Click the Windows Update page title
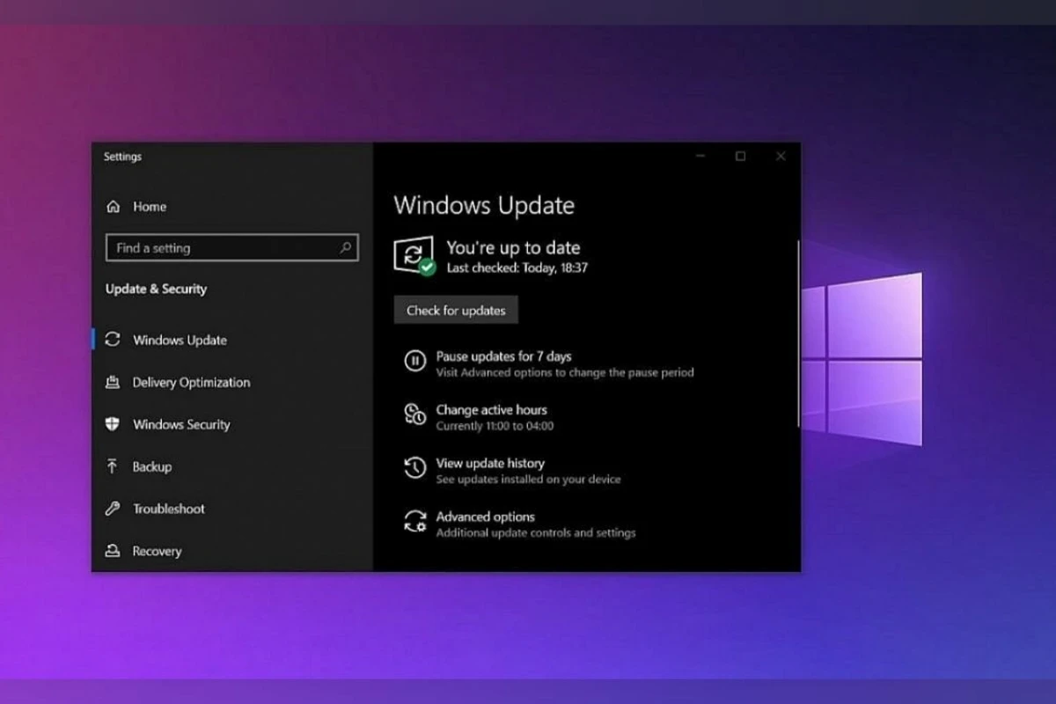Viewport: 1056px width, 704px height. pos(484,206)
